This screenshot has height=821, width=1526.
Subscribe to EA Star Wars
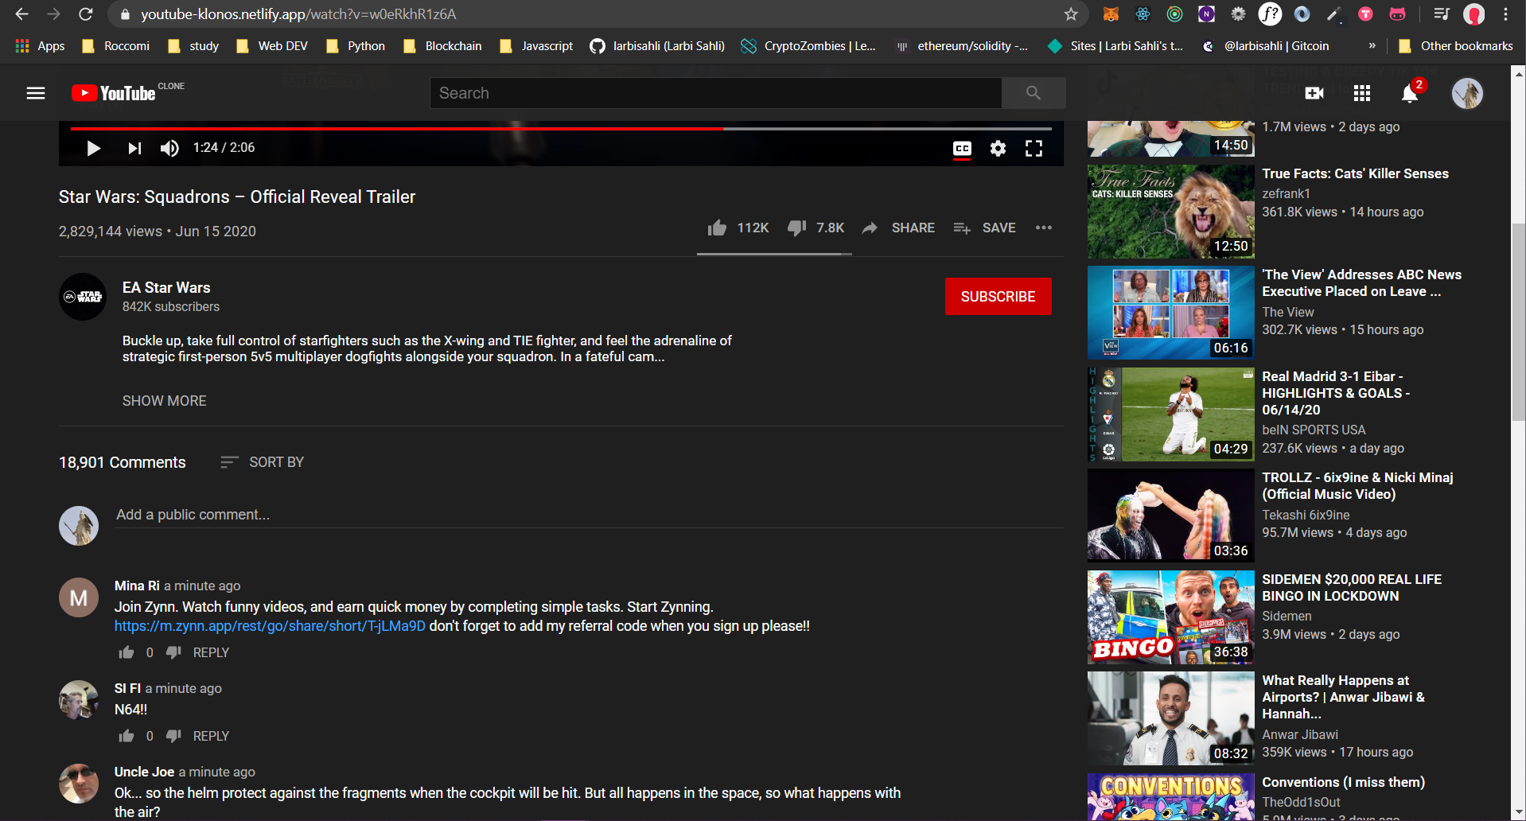coord(998,297)
